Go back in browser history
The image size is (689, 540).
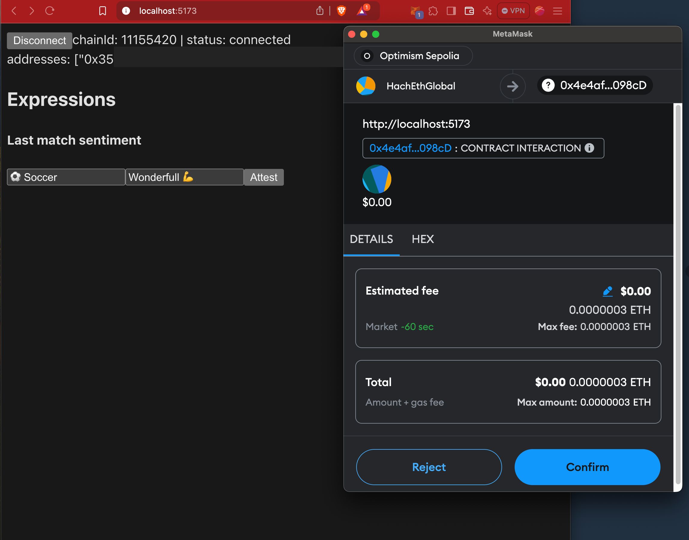click(x=14, y=11)
